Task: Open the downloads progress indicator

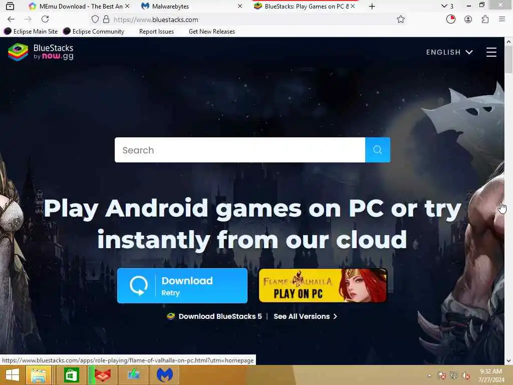Action: 450,20
